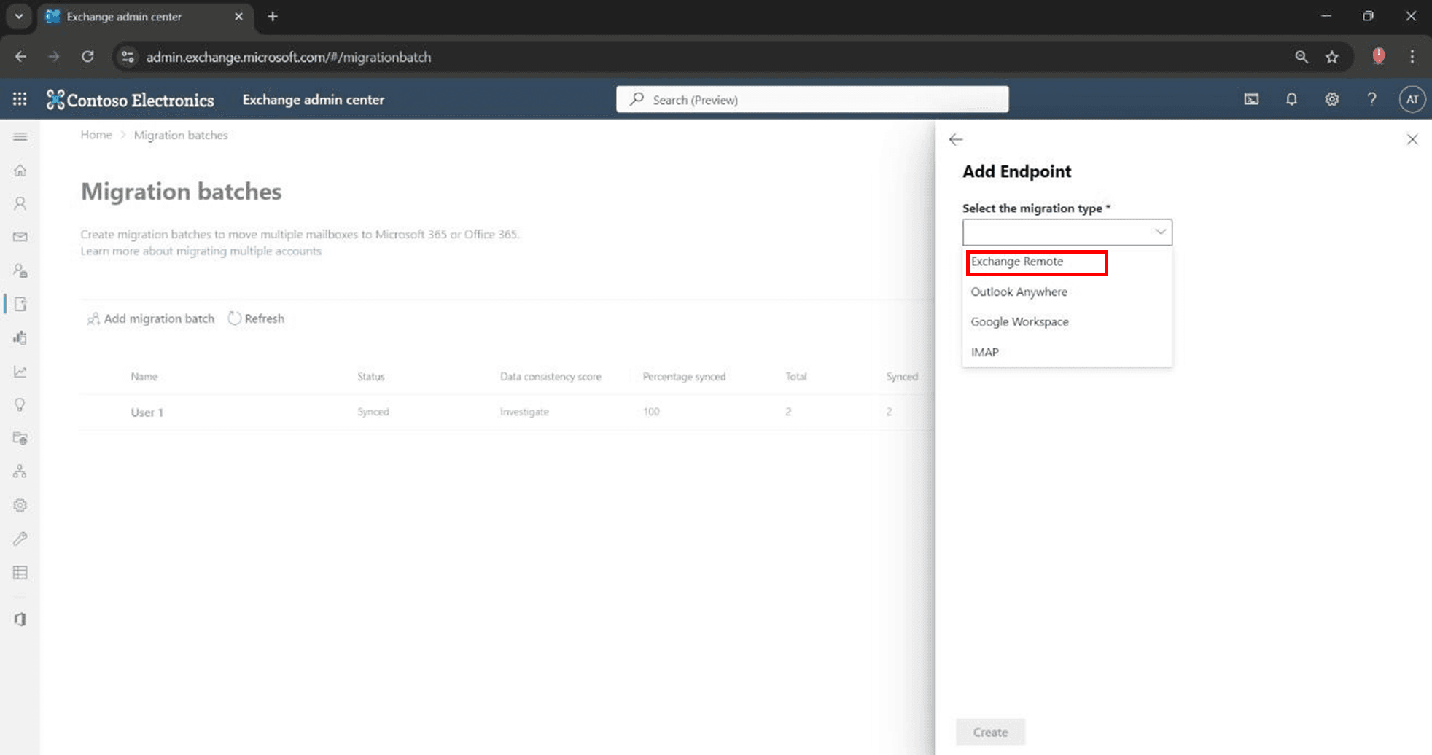Click Add migration batch
This screenshot has width=1432, height=755.
pyautogui.click(x=151, y=318)
